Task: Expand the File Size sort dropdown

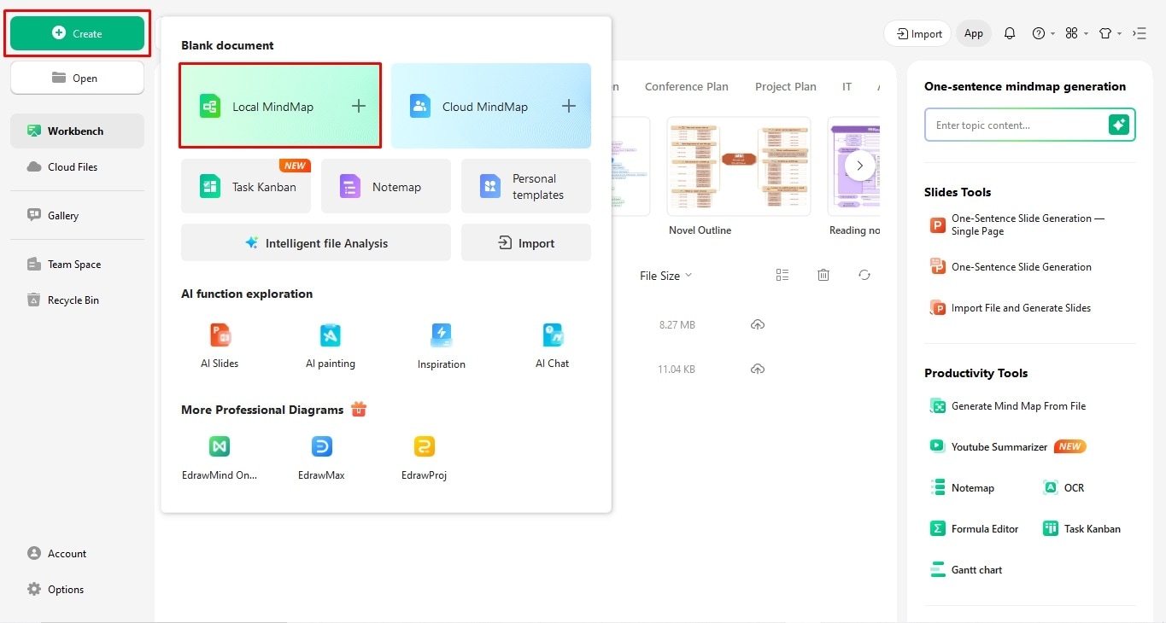Action: click(x=665, y=275)
